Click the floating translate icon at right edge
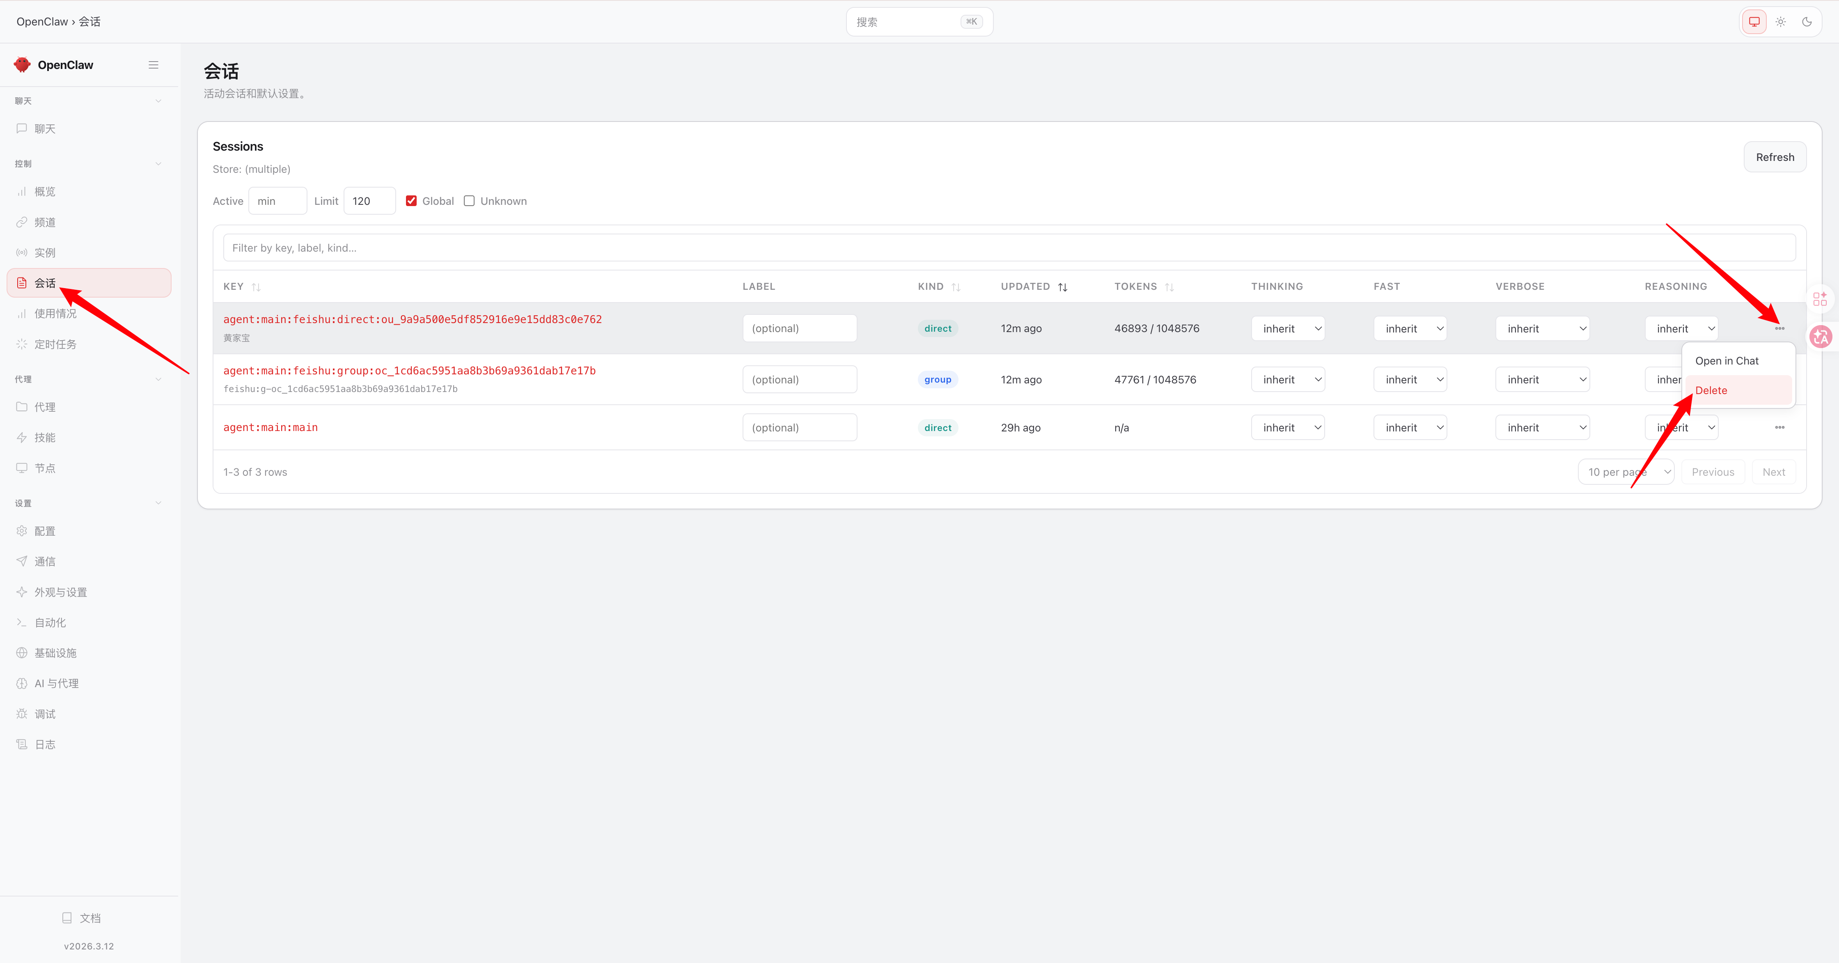This screenshot has width=1839, height=963. click(1821, 336)
